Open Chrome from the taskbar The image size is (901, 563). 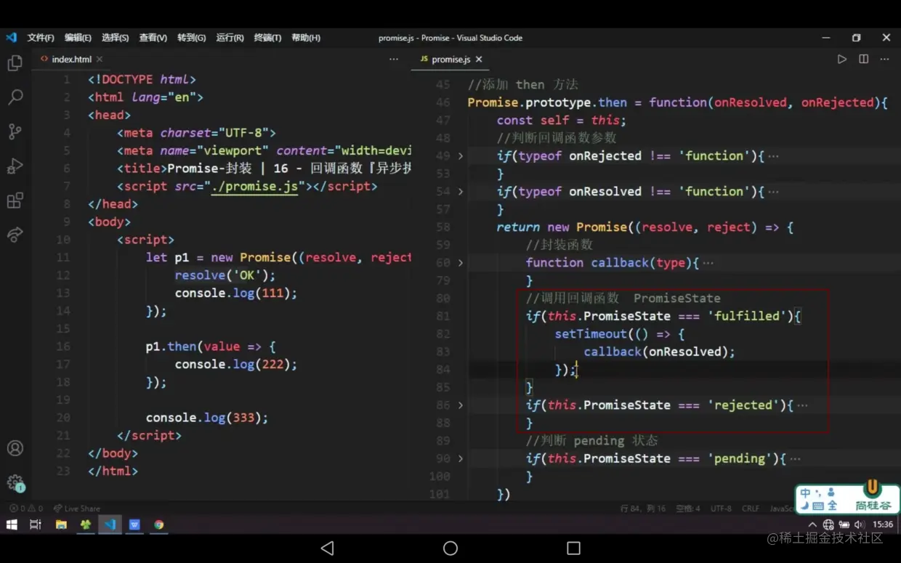158,524
